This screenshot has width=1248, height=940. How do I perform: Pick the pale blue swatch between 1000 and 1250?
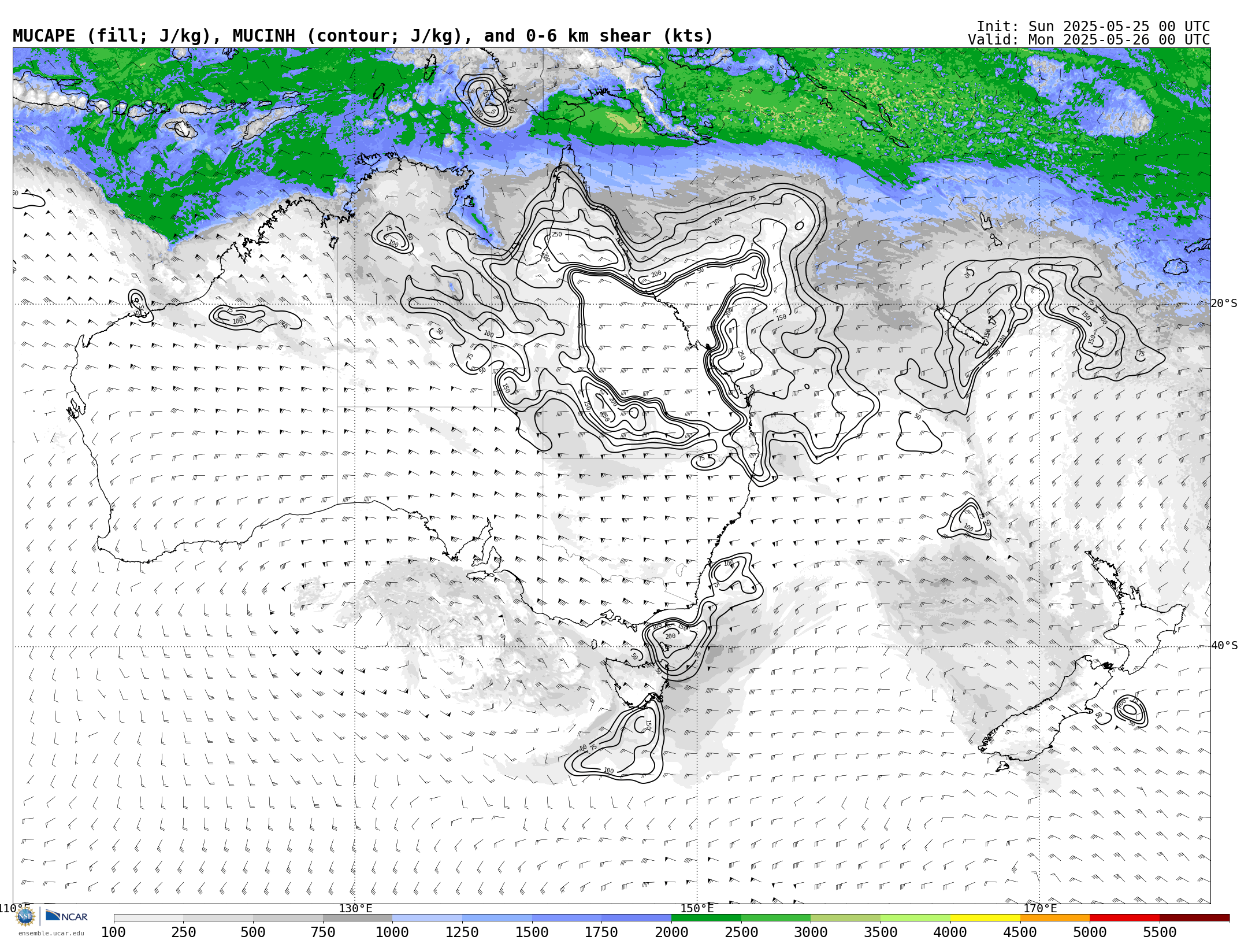point(428,918)
